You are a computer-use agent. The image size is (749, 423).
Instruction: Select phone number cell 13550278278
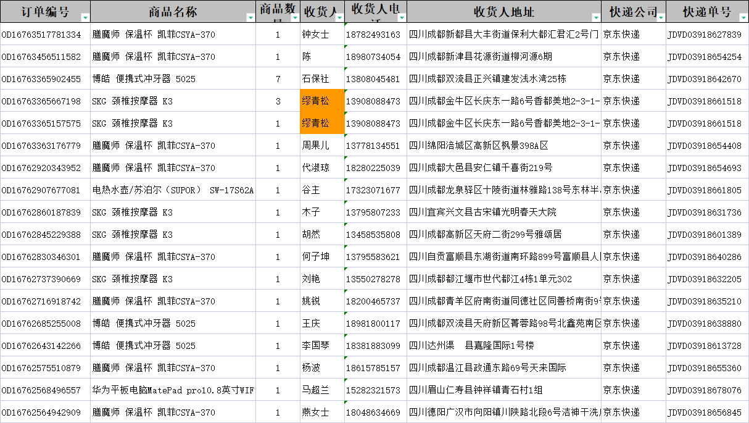pos(376,279)
